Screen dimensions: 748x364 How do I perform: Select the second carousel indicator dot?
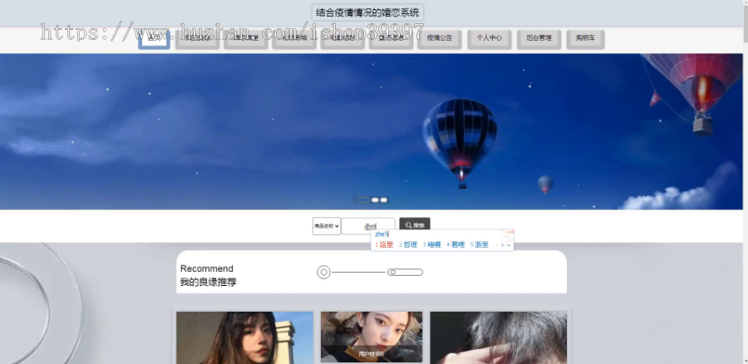pos(376,200)
